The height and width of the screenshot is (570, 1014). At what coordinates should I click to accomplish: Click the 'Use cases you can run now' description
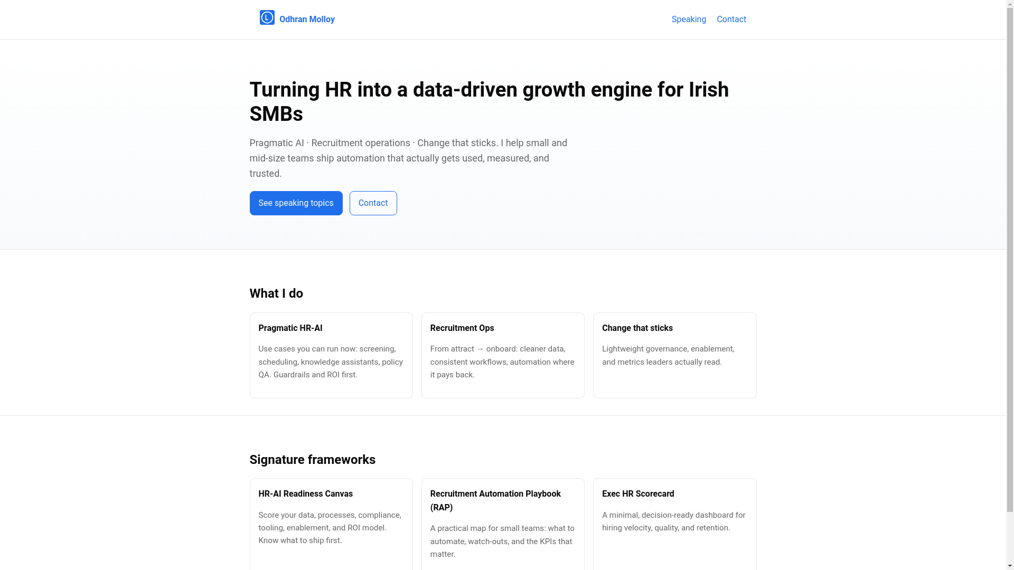(x=331, y=362)
